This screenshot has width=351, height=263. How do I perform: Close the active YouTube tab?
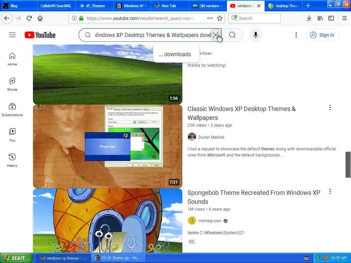tap(259, 6)
